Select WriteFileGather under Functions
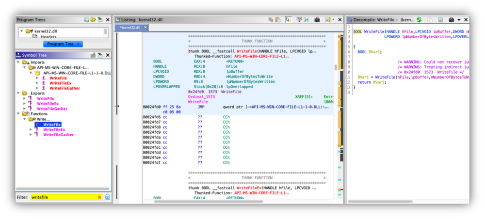This screenshot has width=485, height=219. (59, 135)
